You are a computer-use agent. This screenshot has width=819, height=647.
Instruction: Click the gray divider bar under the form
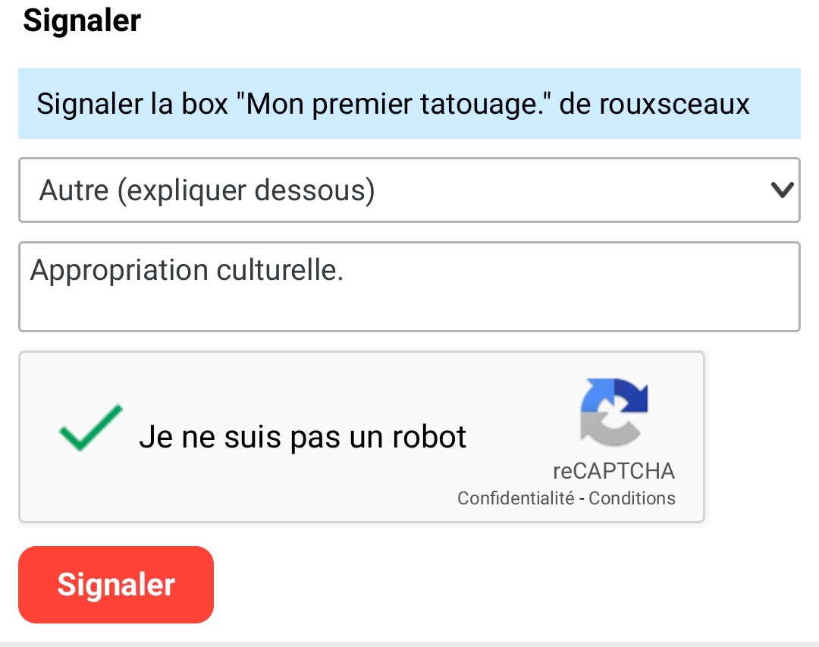(409, 644)
